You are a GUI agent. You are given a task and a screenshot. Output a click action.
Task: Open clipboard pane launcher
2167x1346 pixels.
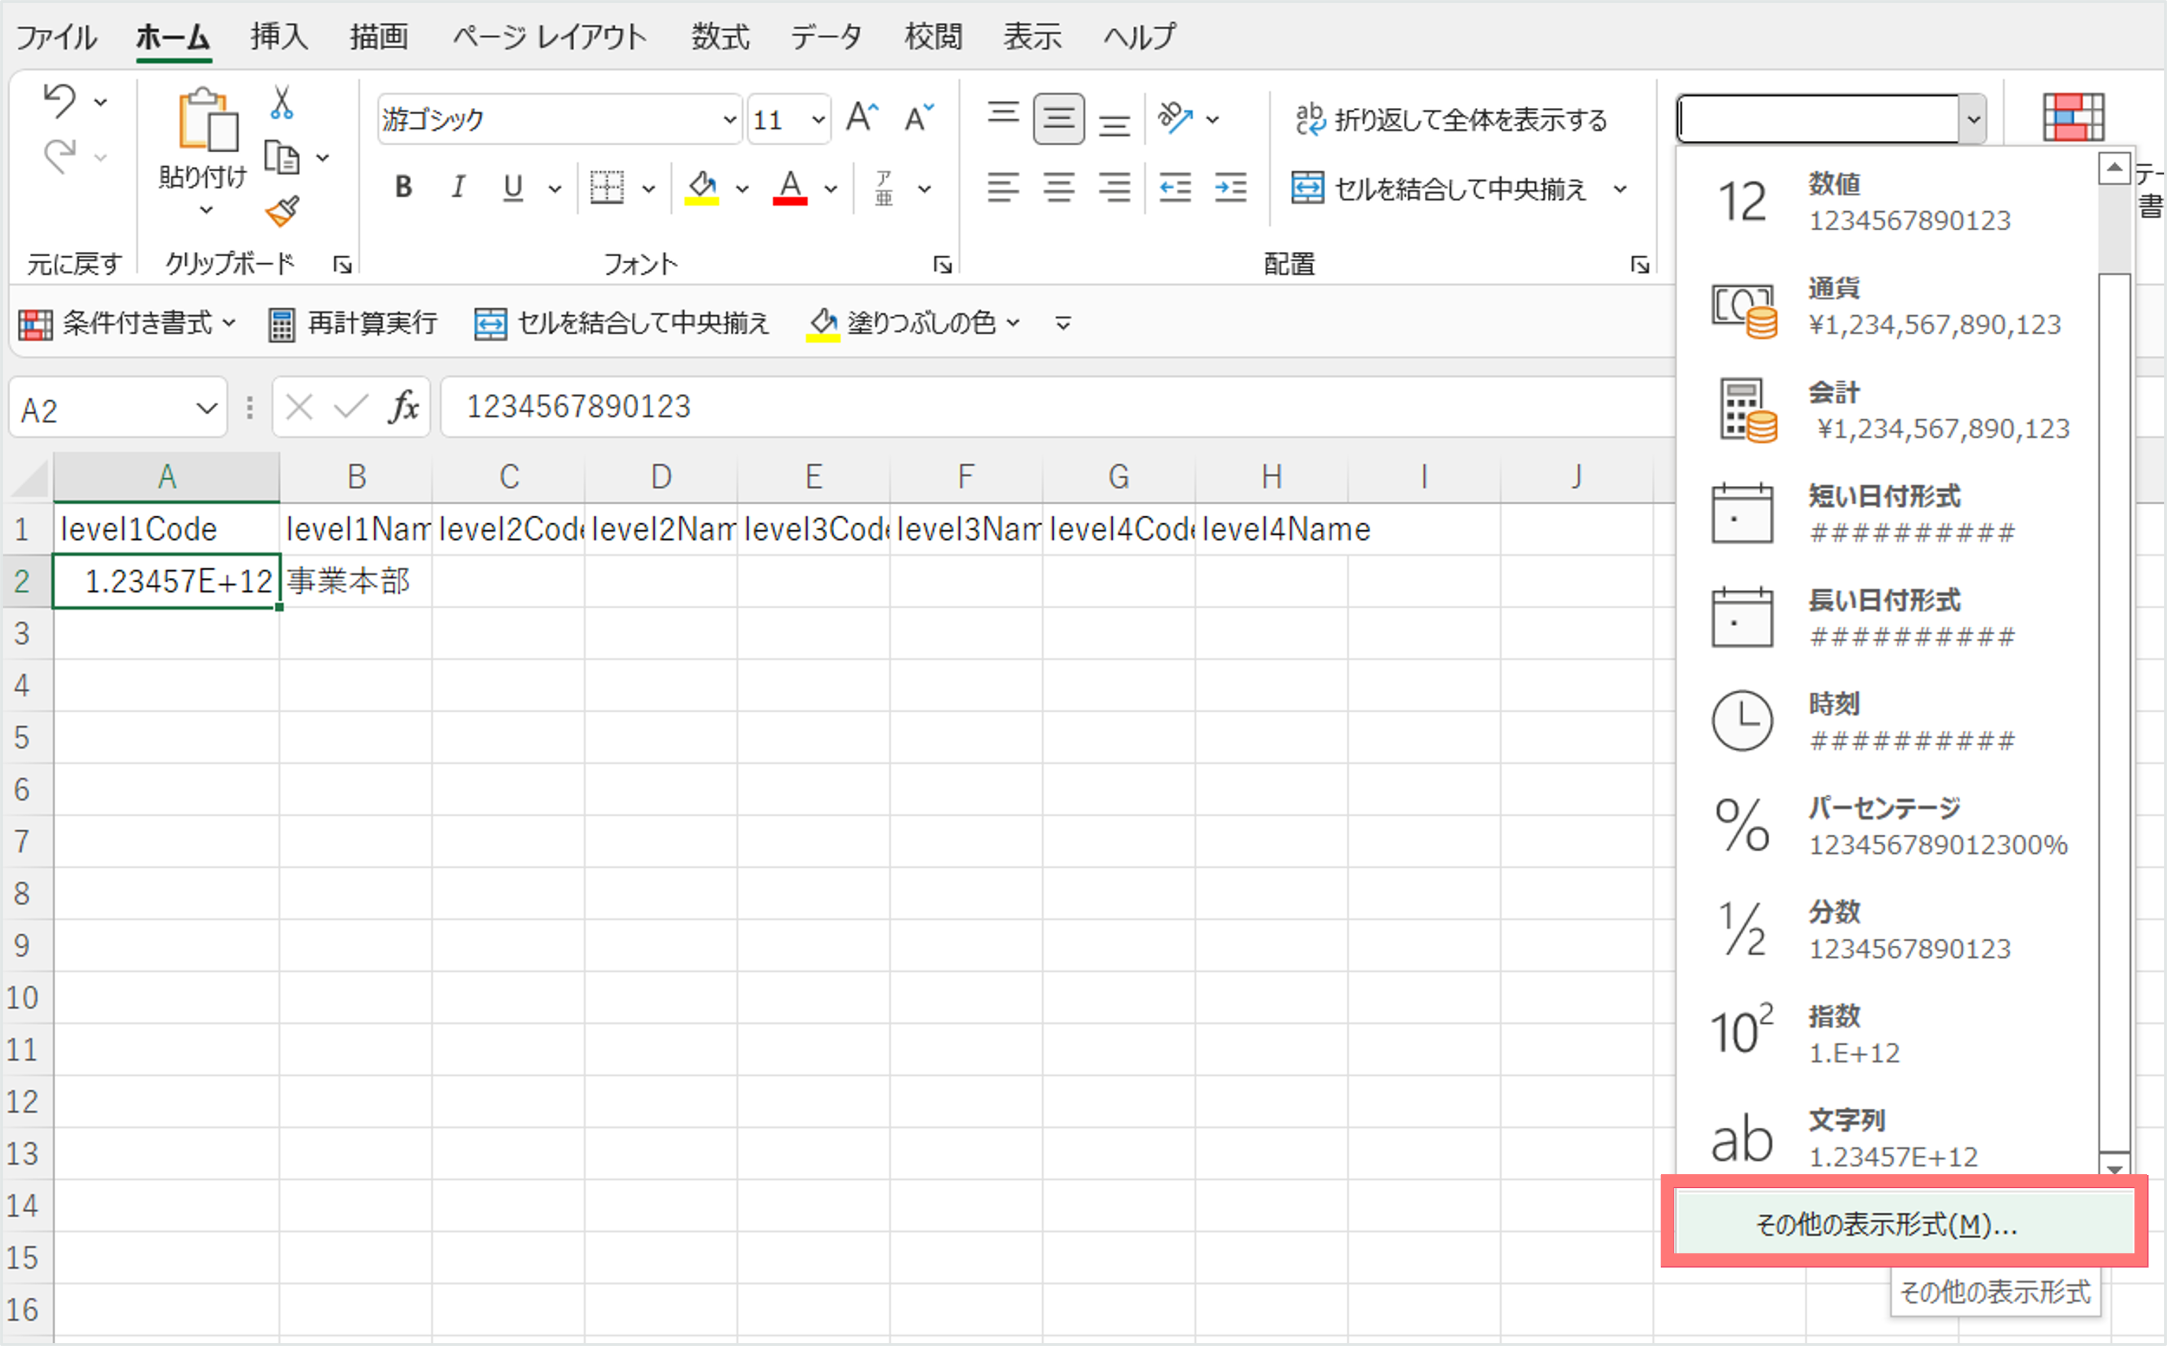pyautogui.click(x=343, y=264)
